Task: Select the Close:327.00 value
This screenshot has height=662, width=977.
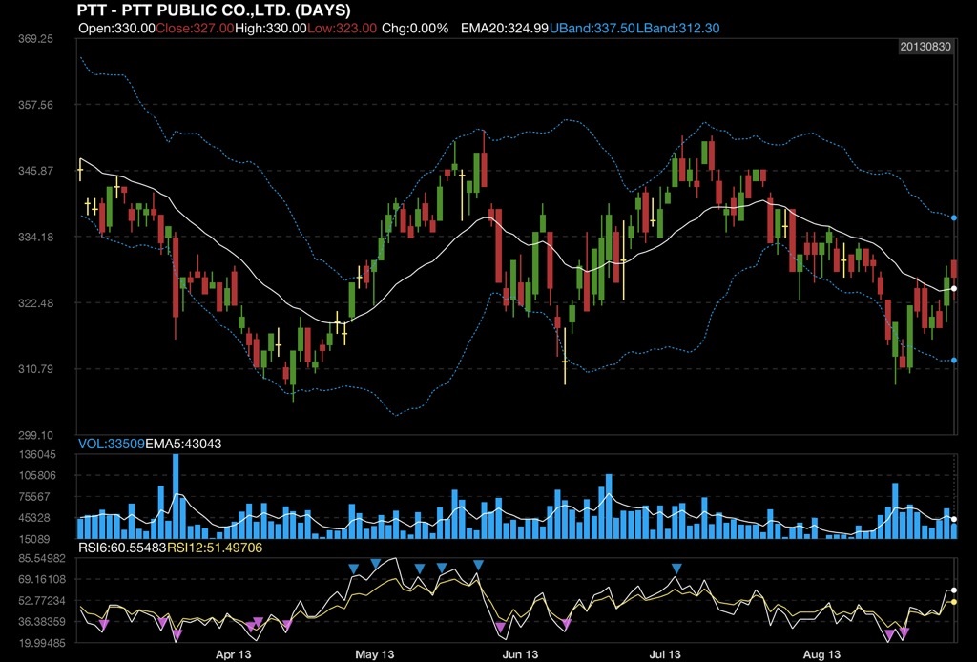Action: coord(195,28)
